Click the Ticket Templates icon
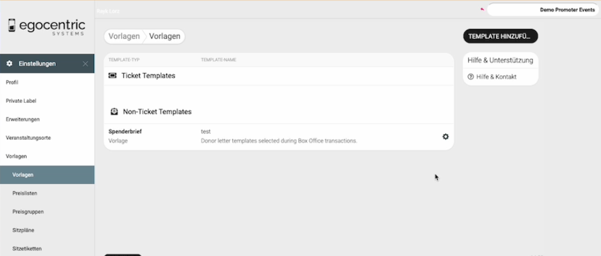The image size is (601, 256). (x=113, y=76)
